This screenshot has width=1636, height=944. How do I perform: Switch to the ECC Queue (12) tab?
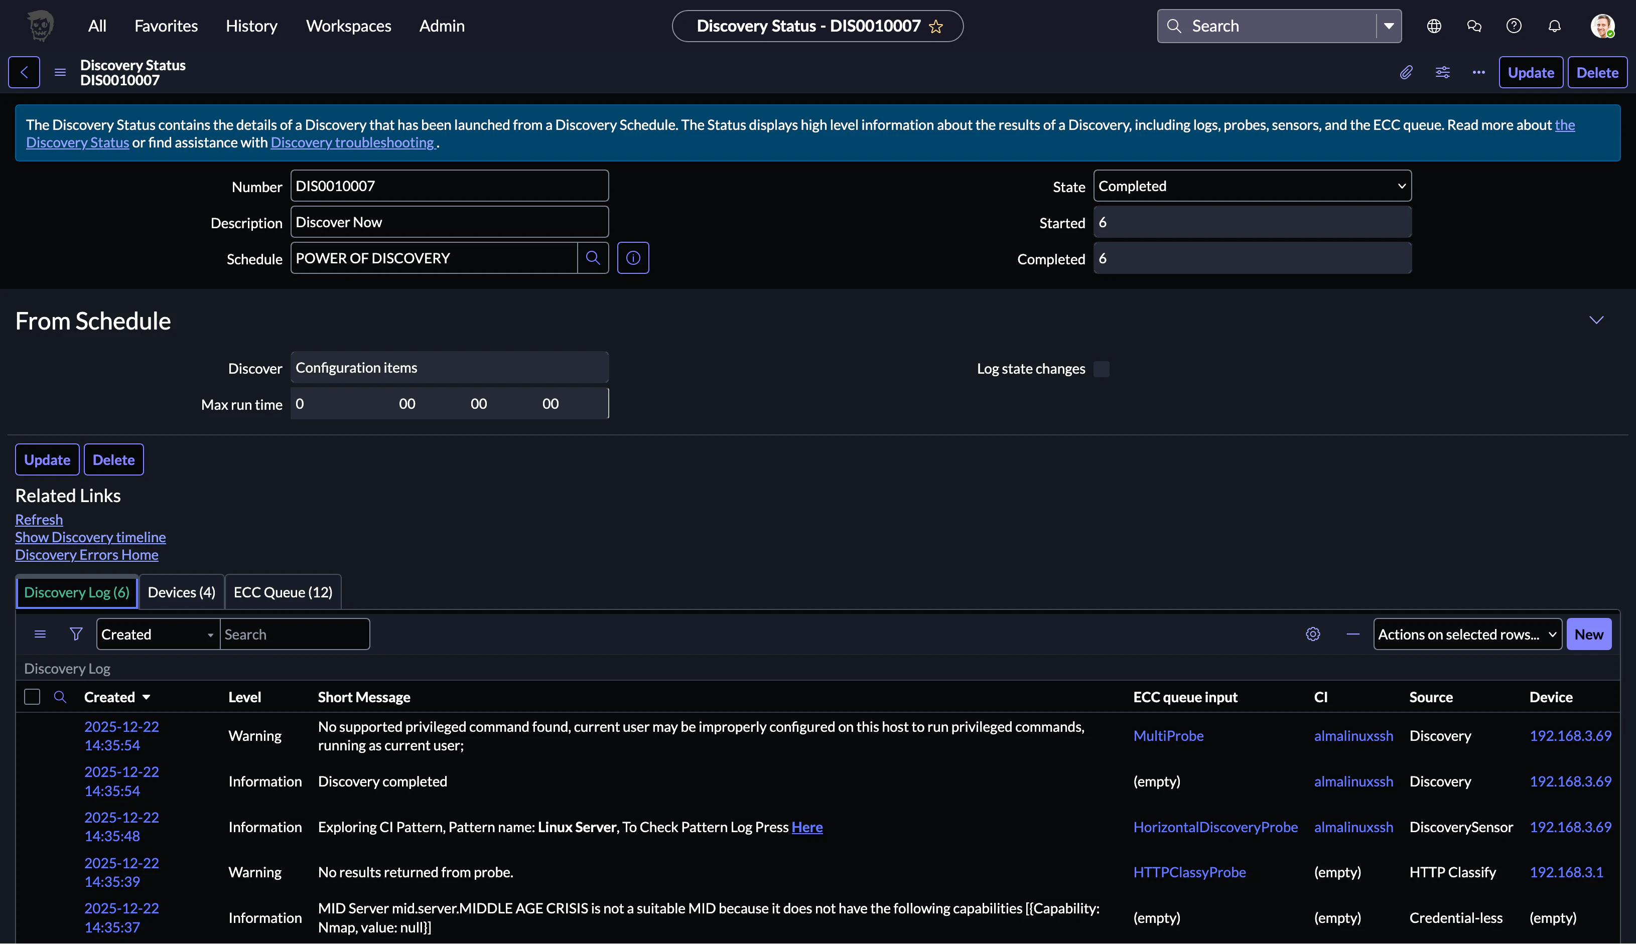click(x=283, y=592)
